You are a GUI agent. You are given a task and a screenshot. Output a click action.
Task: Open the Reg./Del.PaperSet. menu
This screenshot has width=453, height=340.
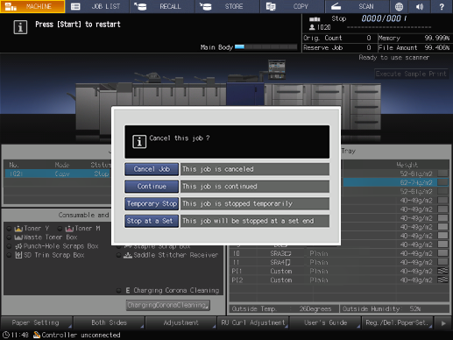point(398,322)
